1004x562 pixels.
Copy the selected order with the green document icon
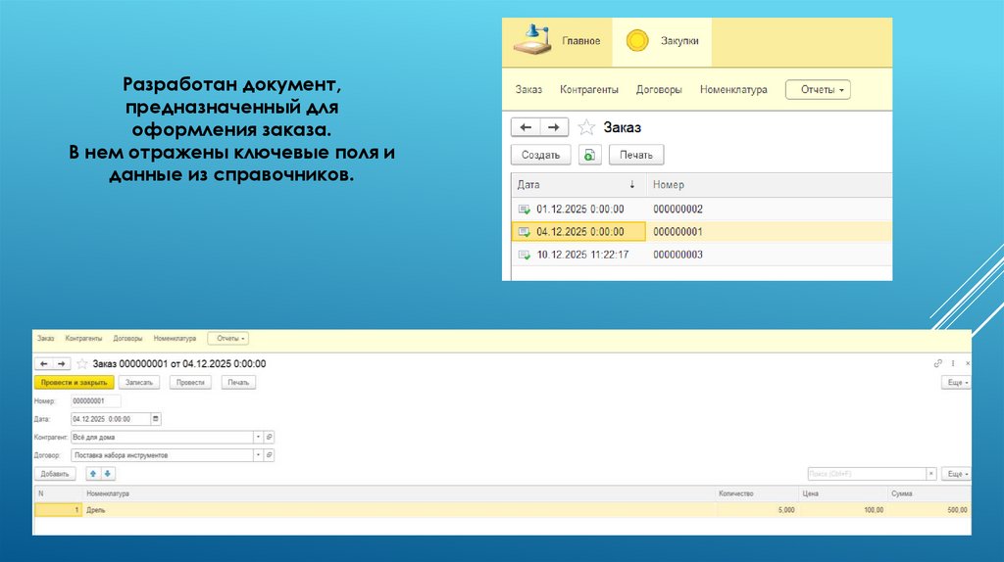[x=589, y=155]
